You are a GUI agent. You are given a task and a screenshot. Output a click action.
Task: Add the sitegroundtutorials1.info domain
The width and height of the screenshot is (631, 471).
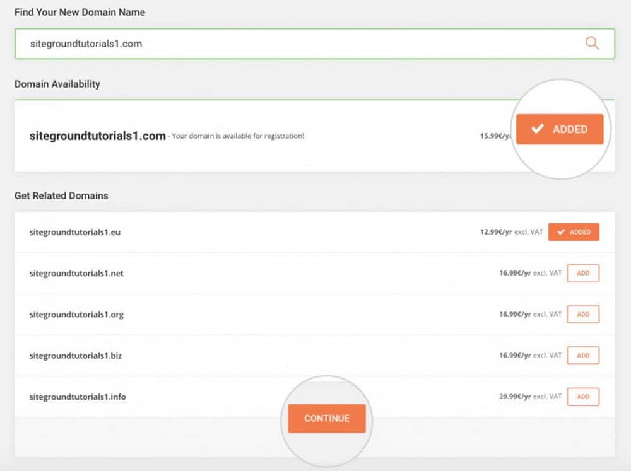583,397
